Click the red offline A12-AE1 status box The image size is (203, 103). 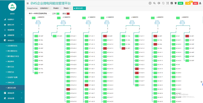pos(105,36)
